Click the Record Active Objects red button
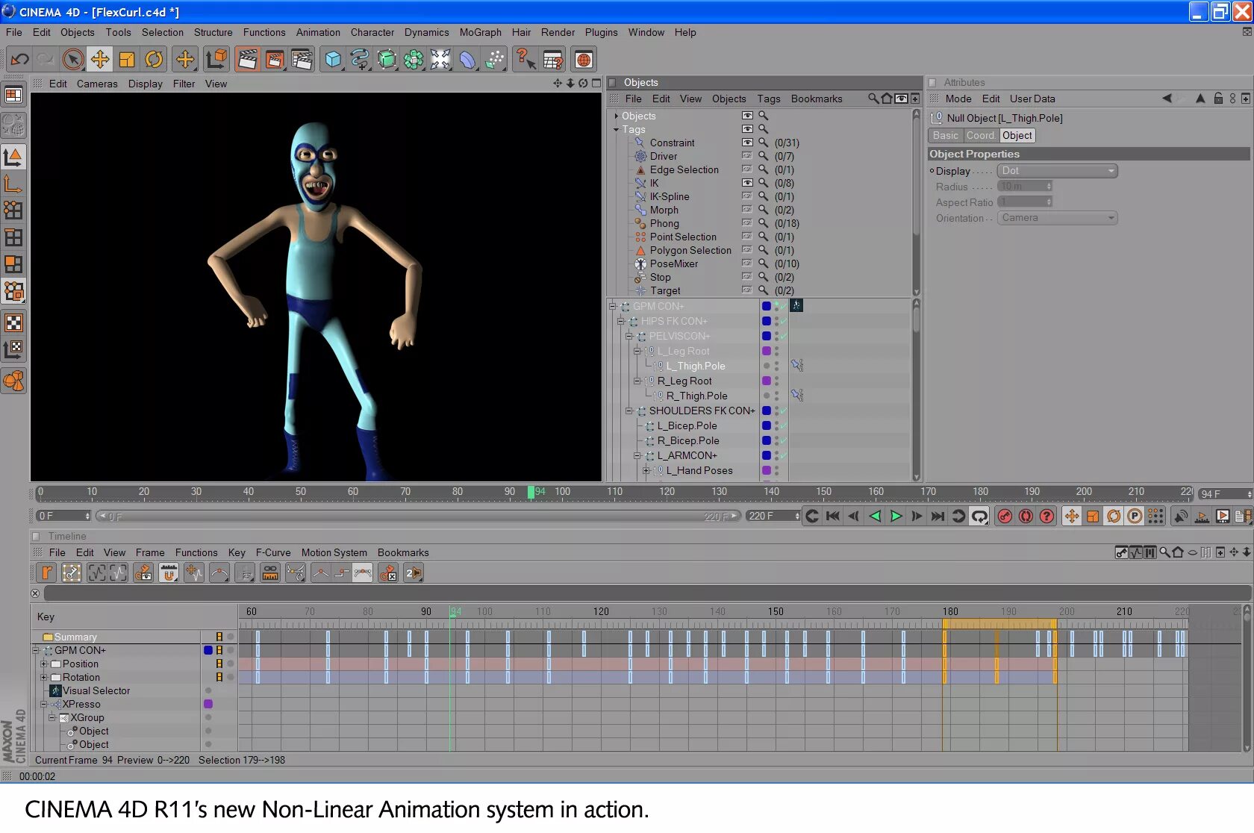 1005,516
